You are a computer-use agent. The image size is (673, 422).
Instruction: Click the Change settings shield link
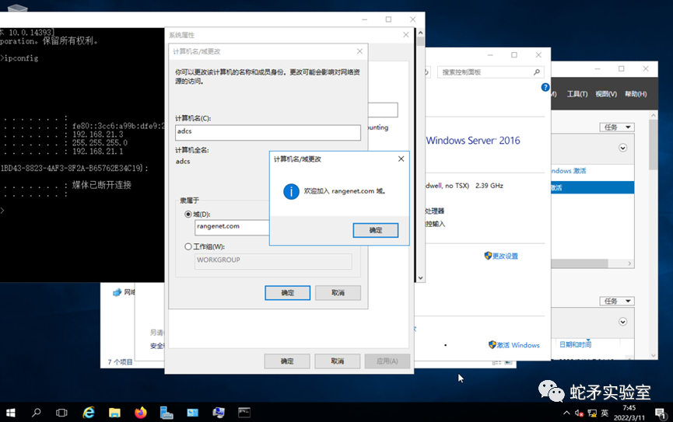click(x=501, y=256)
